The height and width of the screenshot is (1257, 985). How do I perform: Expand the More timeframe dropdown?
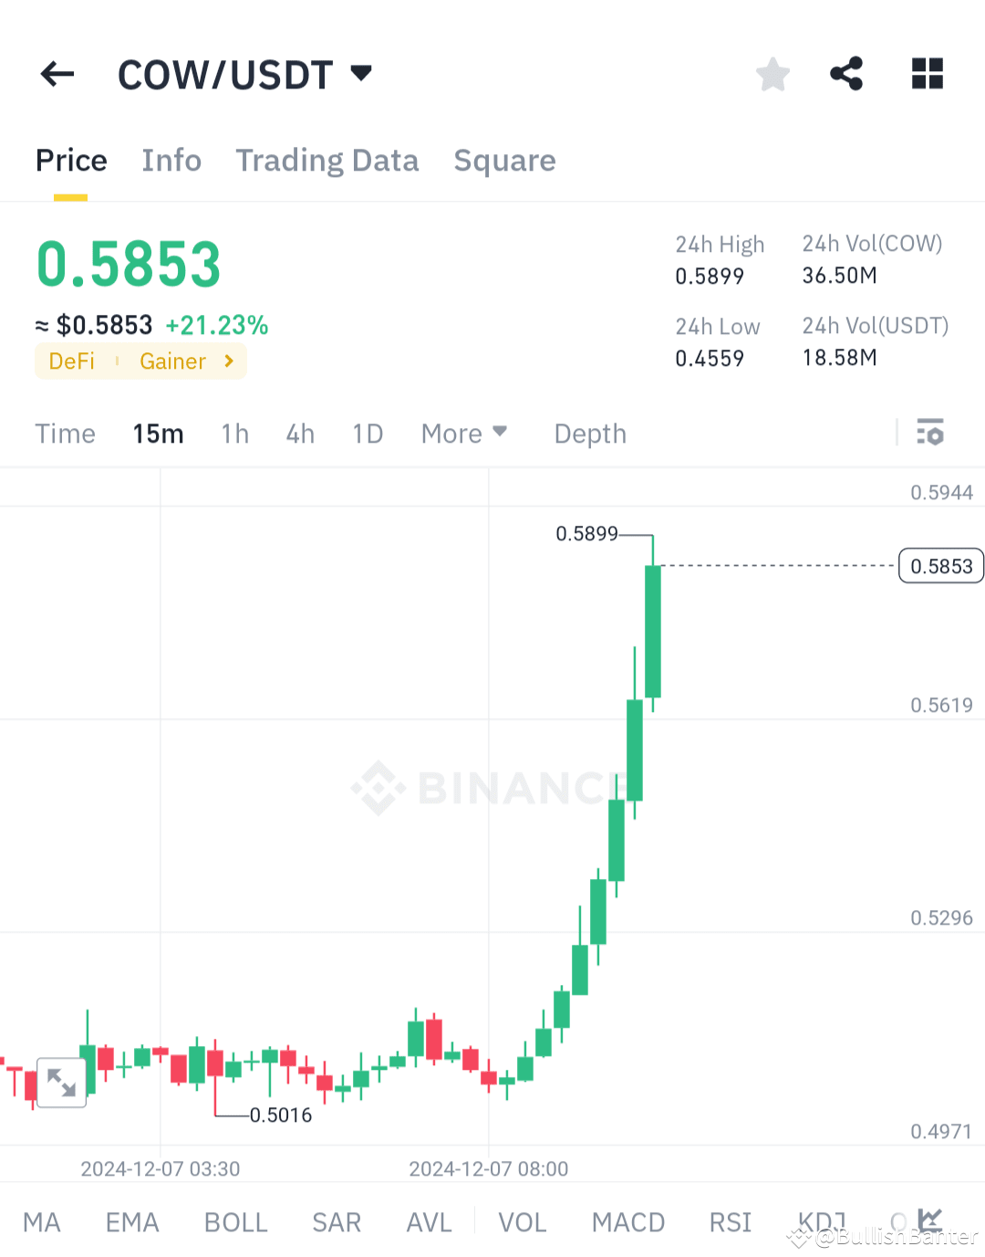[x=463, y=434]
